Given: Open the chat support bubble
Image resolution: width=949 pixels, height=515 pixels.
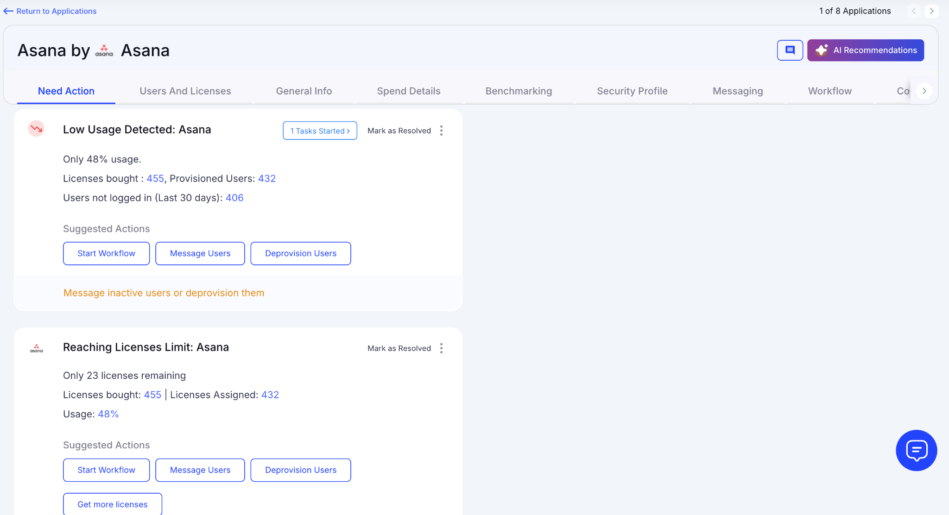Looking at the screenshot, I should (916, 450).
